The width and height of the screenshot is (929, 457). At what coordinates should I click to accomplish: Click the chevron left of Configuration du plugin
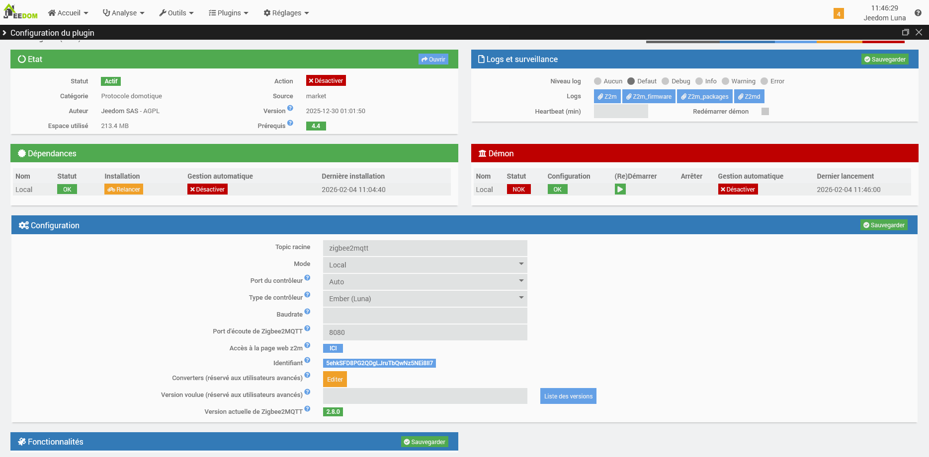pyautogui.click(x=4, y=33)
